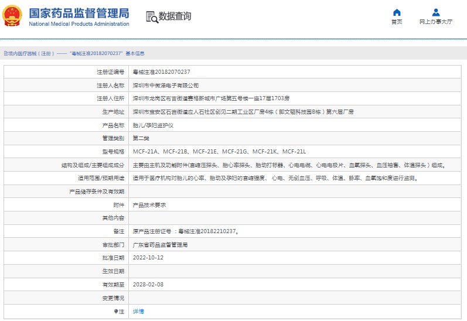Click the 型号规格 label cell
The height and width of the screenshot is (321, 467).
(66, 152)
